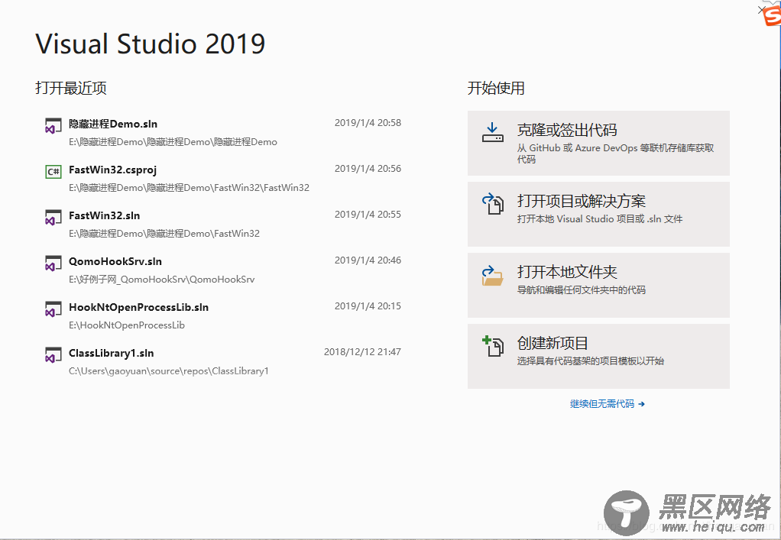Open recent solution FastWin32.sln
The width and height of the screenshot is (781, 540).
point(223,224)
